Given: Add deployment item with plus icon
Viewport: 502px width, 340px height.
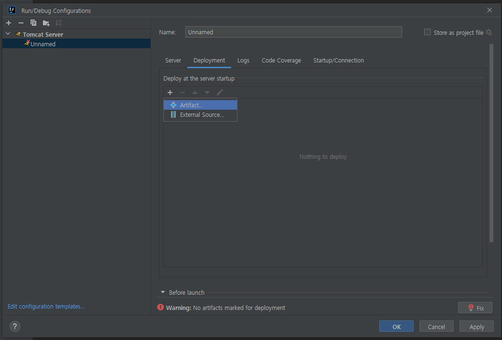Looking at the screenshot, I should tap(170, 93).
